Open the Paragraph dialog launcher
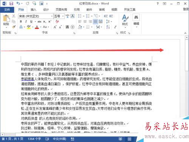The width and height of the screenshot is (189, 142). (117, 33)
